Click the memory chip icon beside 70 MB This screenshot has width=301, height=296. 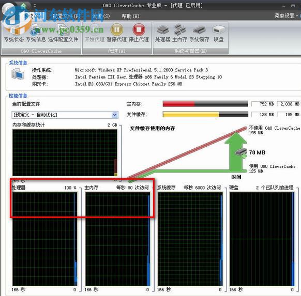[x=241, y=153]
